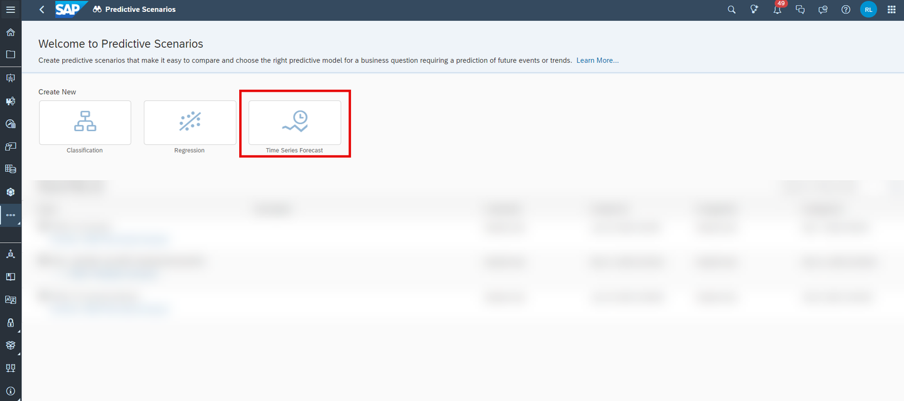Click the person-network sidebar icon
Screen dimensions: 904x401
[11, 254]
